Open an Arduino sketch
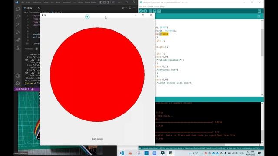The image size is (278, 156). coord(155,11)
